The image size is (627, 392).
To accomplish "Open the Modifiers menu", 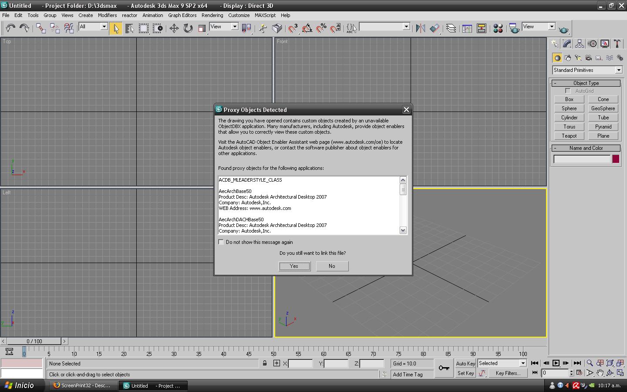I will click(107, 15).
